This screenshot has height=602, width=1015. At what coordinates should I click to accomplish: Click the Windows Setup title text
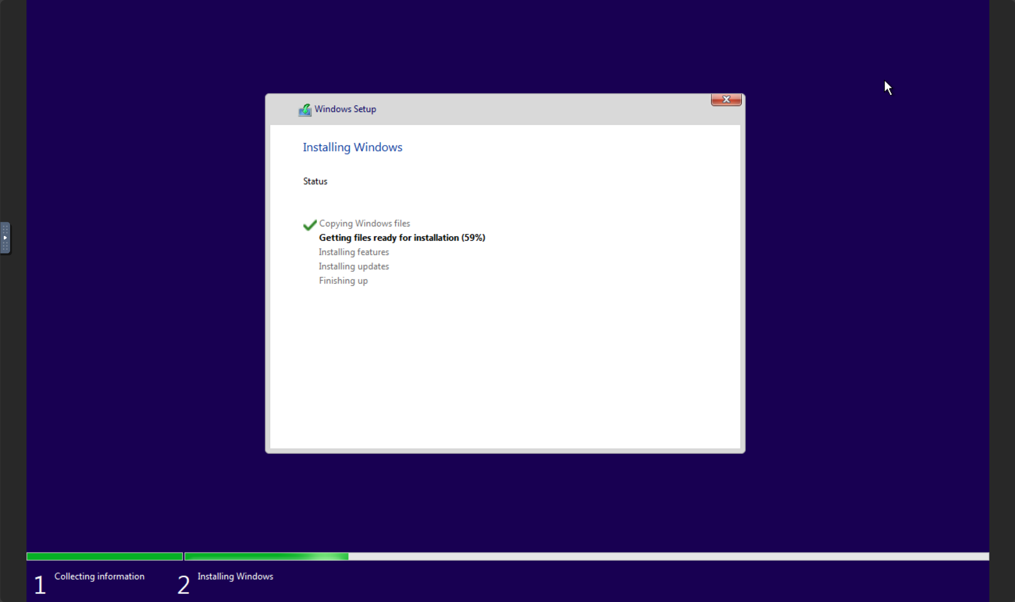pos(345,109)
